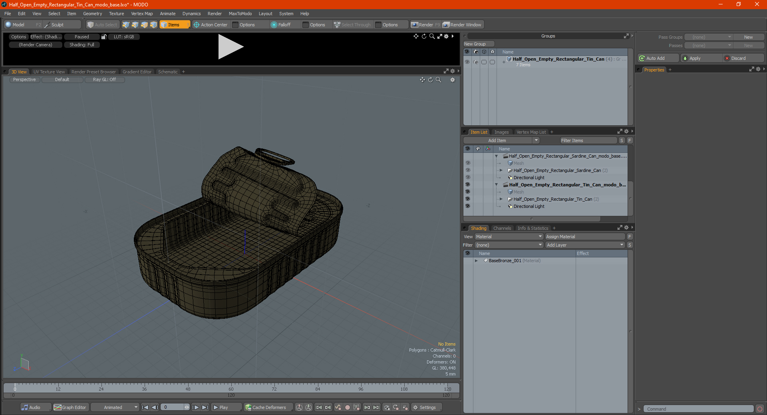Click the Render Window button
767x415 pixels.
[462, 25]
